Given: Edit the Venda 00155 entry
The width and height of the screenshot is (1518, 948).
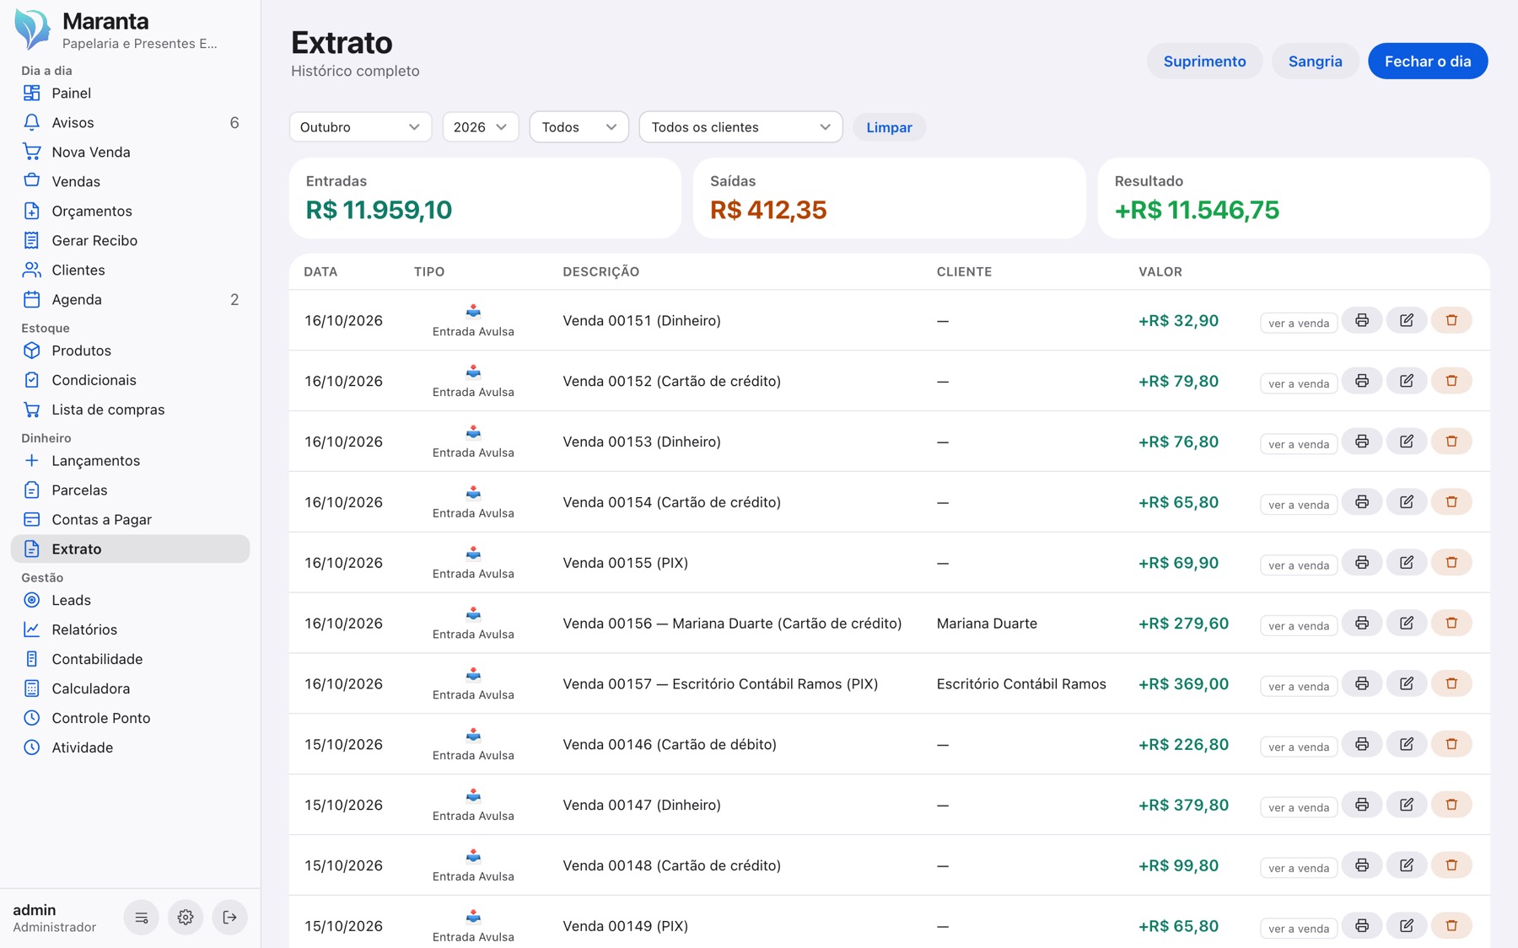Looking at the screenshot, I should (x=1407, y=563).
